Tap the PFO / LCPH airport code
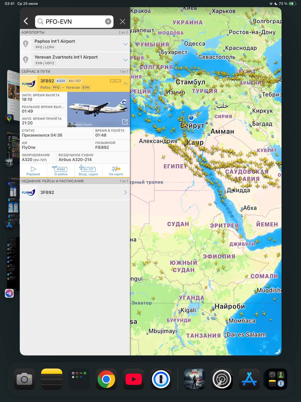The height and width of the screenshot is (402, 301). point(45,47)
